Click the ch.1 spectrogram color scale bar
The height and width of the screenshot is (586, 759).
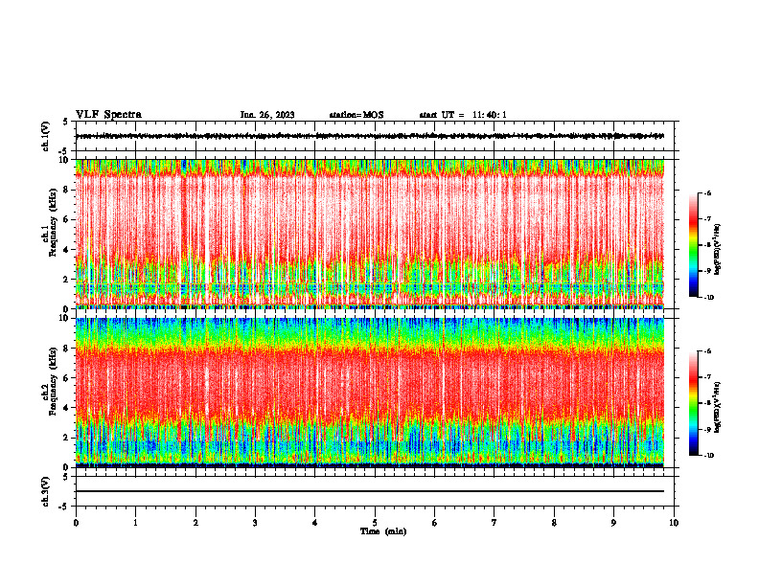point(694,245)
